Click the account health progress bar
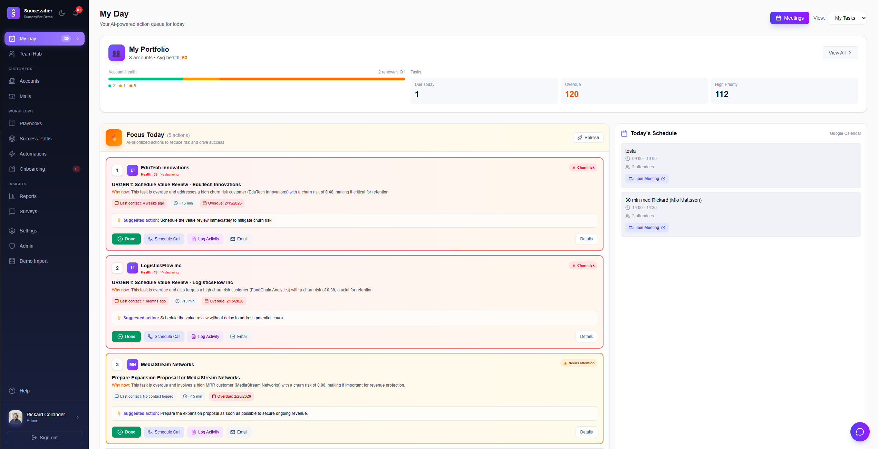Image resolution: width=878 pixels, height=449 pixels. (x=256, y=79)
